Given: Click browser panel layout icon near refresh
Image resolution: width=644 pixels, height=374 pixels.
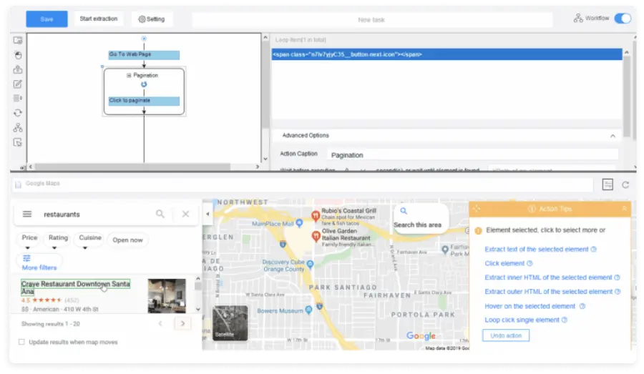Looking at the screenshot, I should (608, 184).
